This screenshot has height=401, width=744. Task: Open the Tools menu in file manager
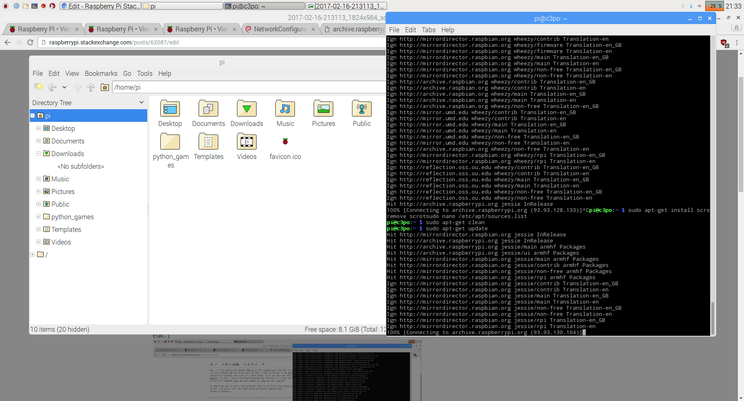click(x=145, y=73)
